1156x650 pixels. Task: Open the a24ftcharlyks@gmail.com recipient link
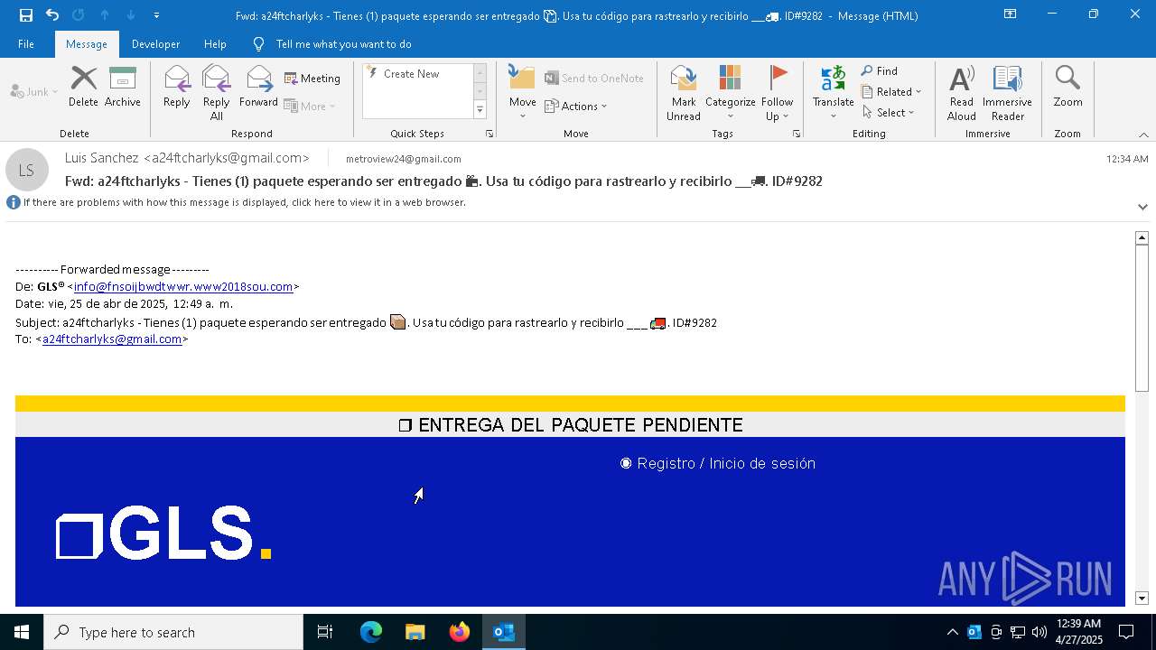pyautogui.click(x=112, y=339)
